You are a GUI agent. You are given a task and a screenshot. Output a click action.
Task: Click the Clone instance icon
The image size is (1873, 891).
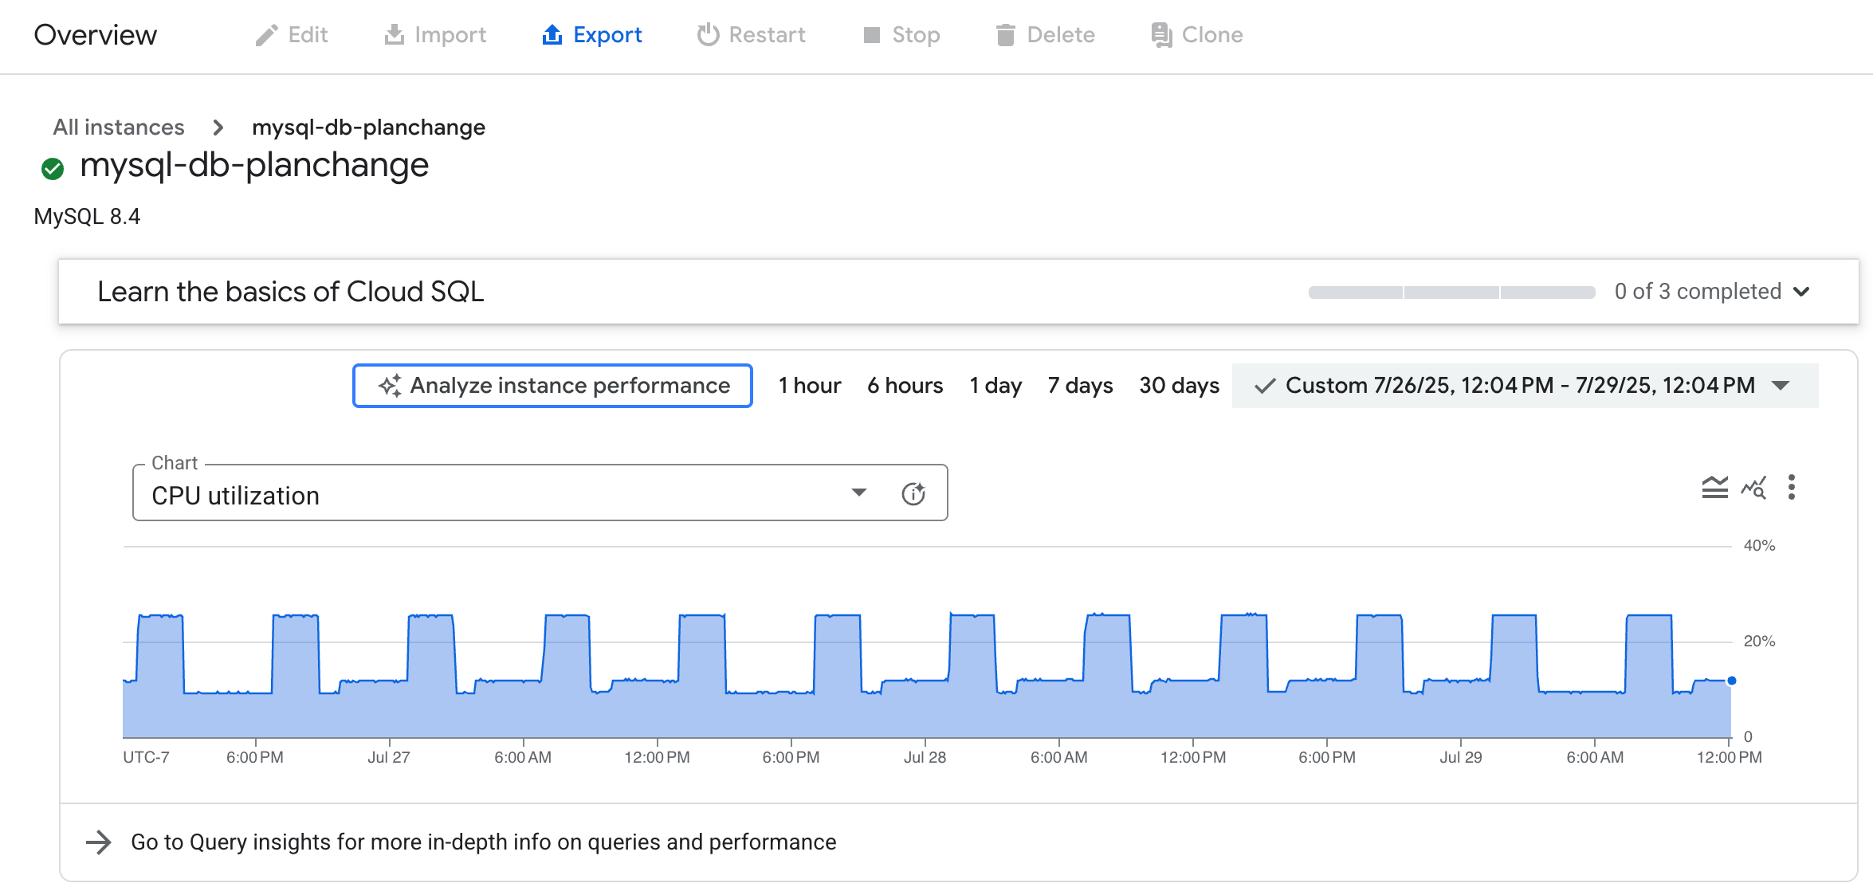coord(1160,34)
